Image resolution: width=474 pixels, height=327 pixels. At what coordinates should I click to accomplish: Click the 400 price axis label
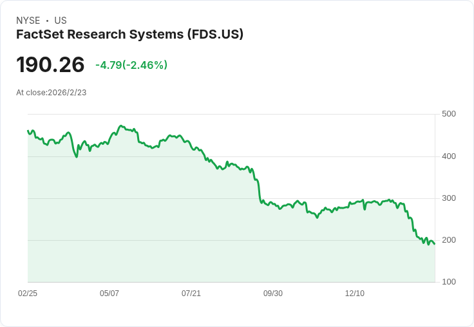point(449,156)
